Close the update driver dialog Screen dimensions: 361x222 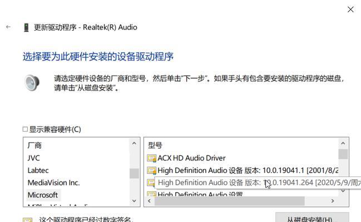pyautogui.click(x=350, y=9)
